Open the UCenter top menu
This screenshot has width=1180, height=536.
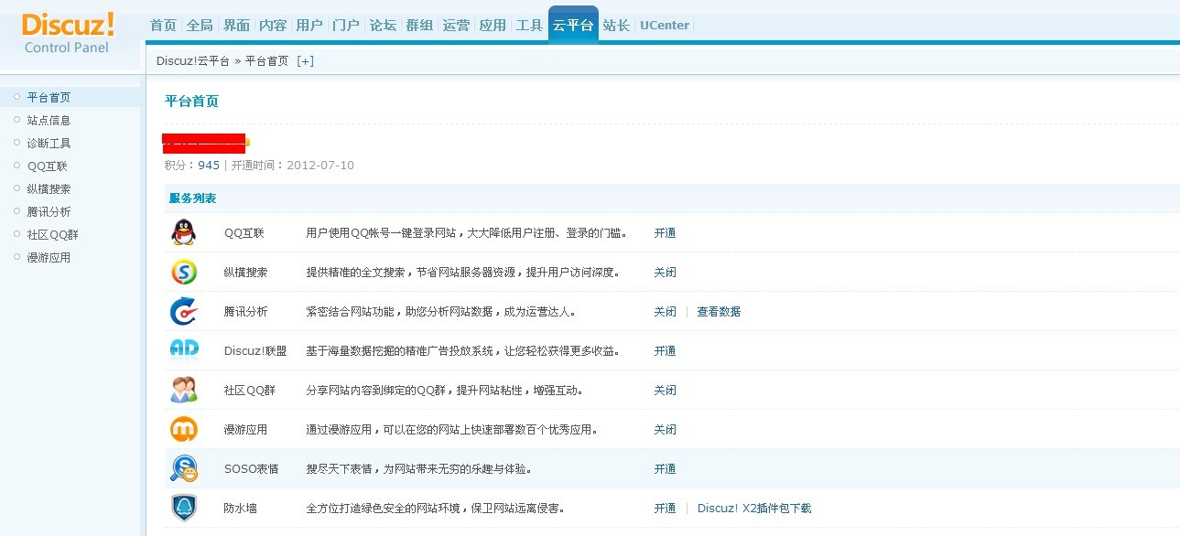coord(665,26)
